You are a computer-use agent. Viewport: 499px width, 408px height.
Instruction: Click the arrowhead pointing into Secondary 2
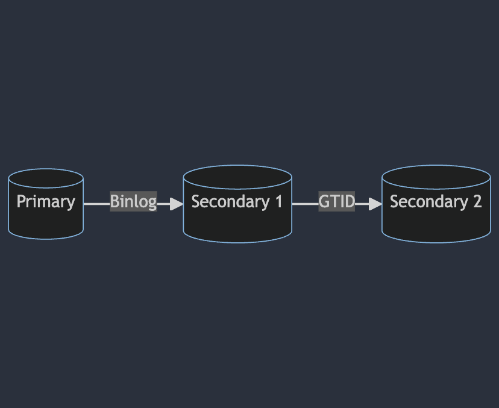pyautogui.click(x=375, y=204)
